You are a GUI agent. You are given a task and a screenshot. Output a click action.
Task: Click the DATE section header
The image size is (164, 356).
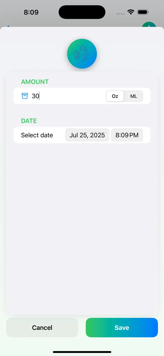[29, 121]
